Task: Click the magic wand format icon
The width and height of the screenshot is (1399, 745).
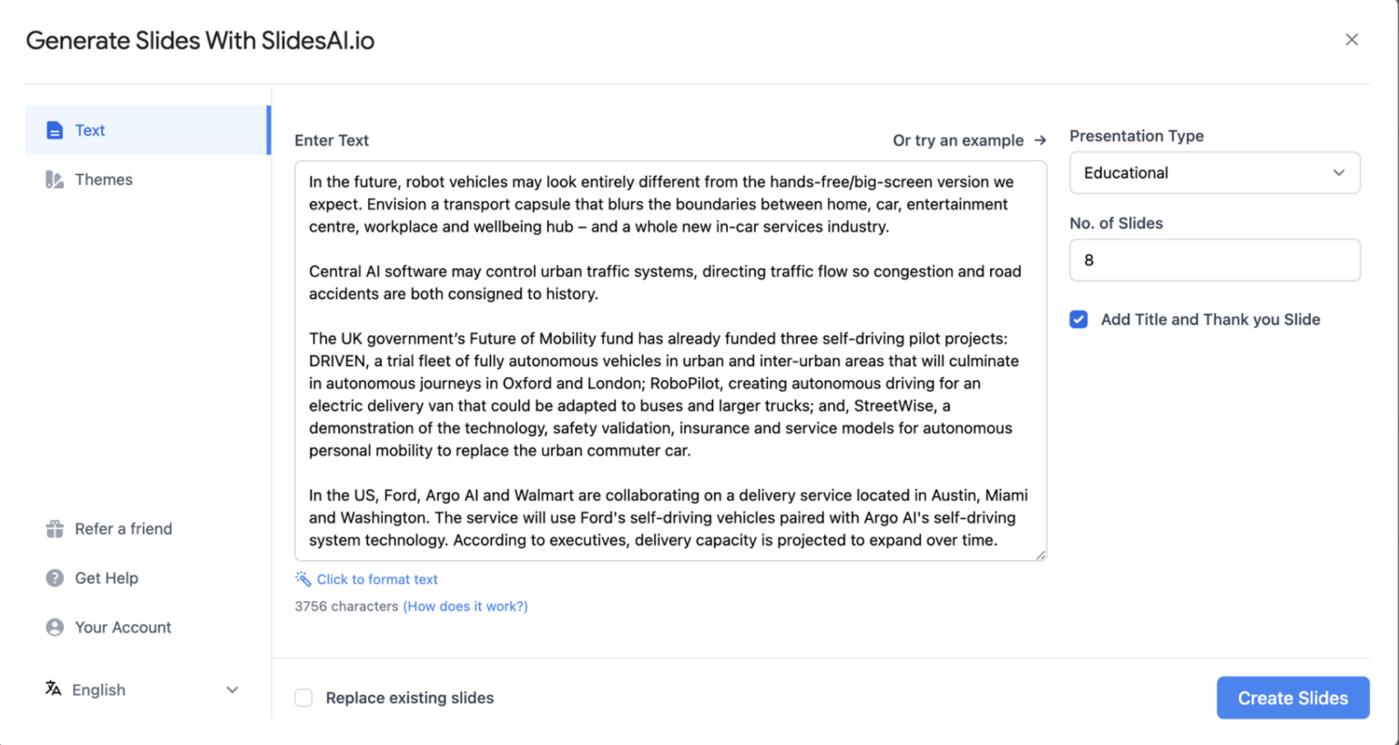Action: [303, 579]
